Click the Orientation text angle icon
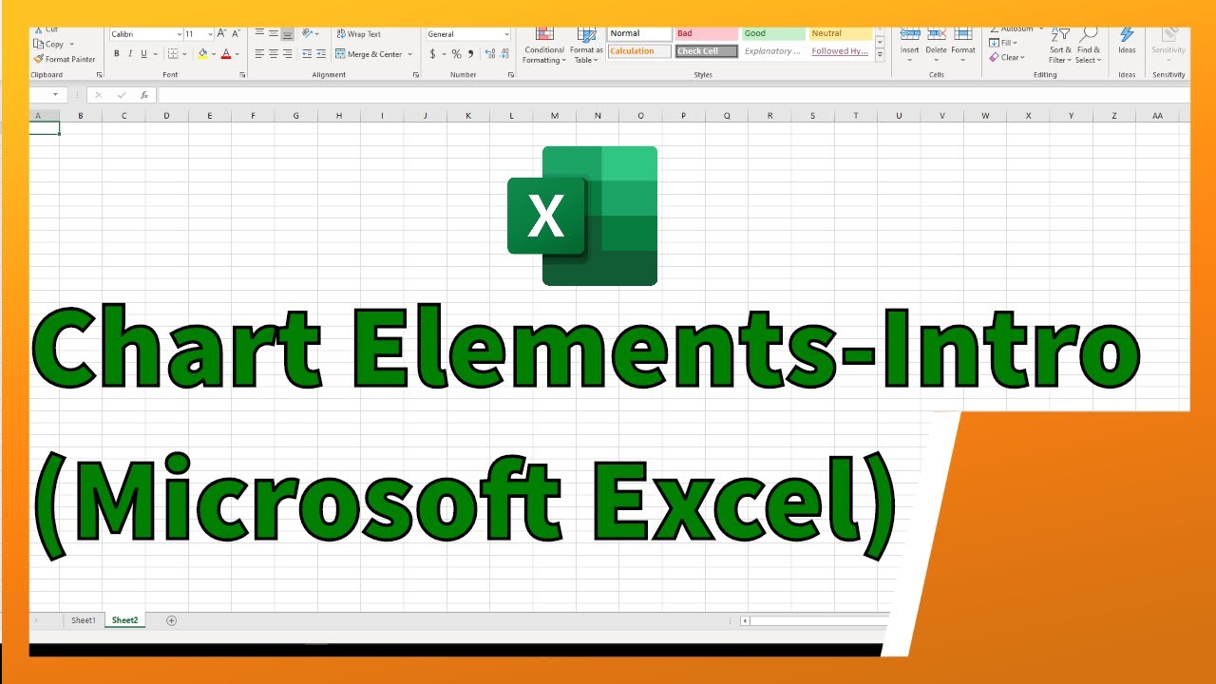 click(x=308, y=34)
